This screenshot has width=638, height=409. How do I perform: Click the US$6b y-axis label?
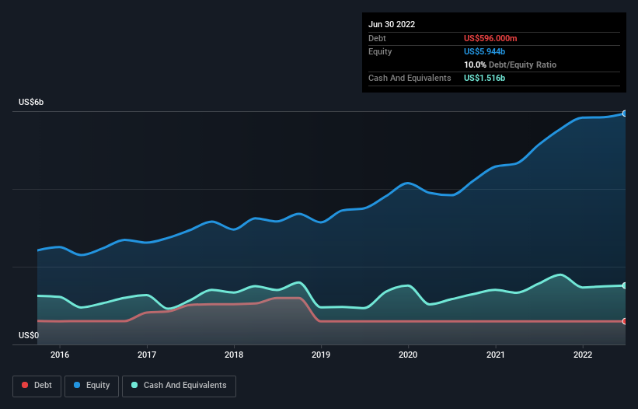(x=31, y=102)
